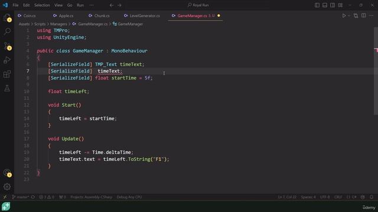
Task: Open the master branch selector
Action: [x=21, y=197]
